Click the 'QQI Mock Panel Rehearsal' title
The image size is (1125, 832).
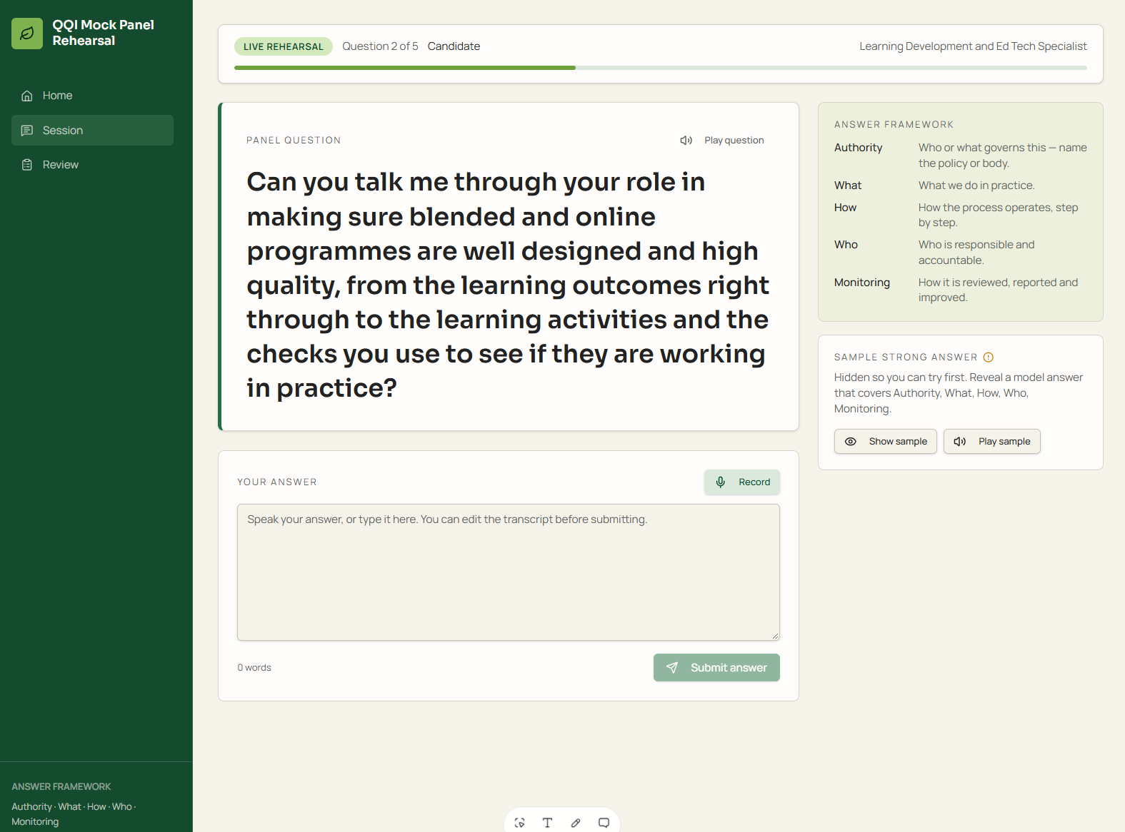104,33
